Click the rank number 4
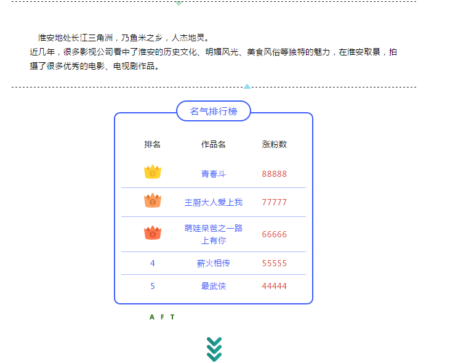 coord(153,263)
